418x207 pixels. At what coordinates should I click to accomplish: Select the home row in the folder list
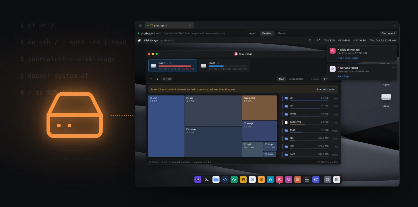pyautogui.click(x=310, y=114)
